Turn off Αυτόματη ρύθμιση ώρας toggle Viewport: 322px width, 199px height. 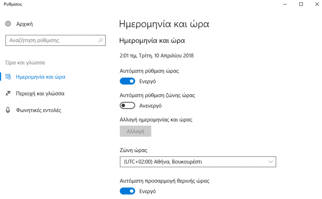128,81
